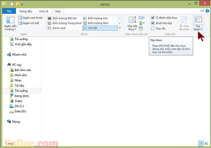
Task: Click Ẩn mục đã chọn button
Action: click(184, 24)
